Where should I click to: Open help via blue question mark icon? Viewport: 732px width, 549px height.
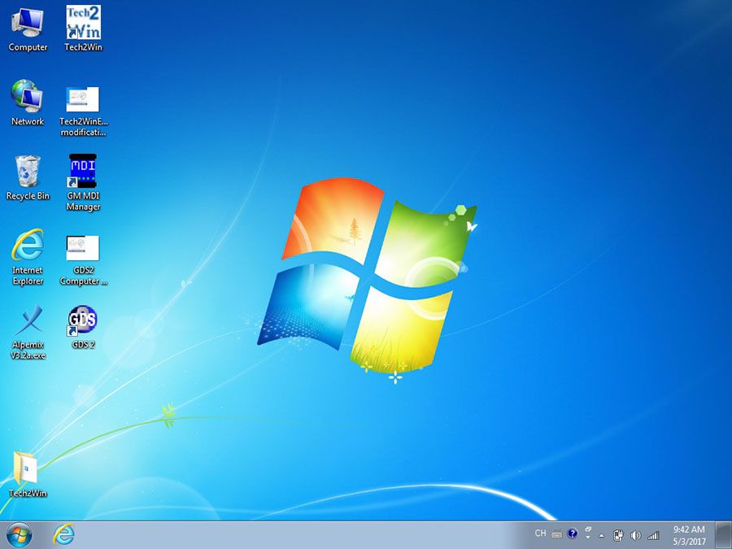[x=572, y=534]
